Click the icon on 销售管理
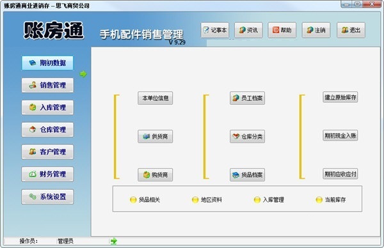The height and width of the screenshot is (248, 384). 33,85
